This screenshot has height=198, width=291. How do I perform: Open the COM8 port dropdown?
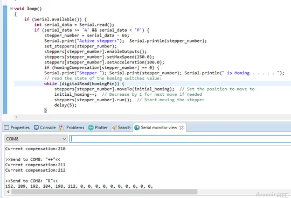click(x=36, y=139)
